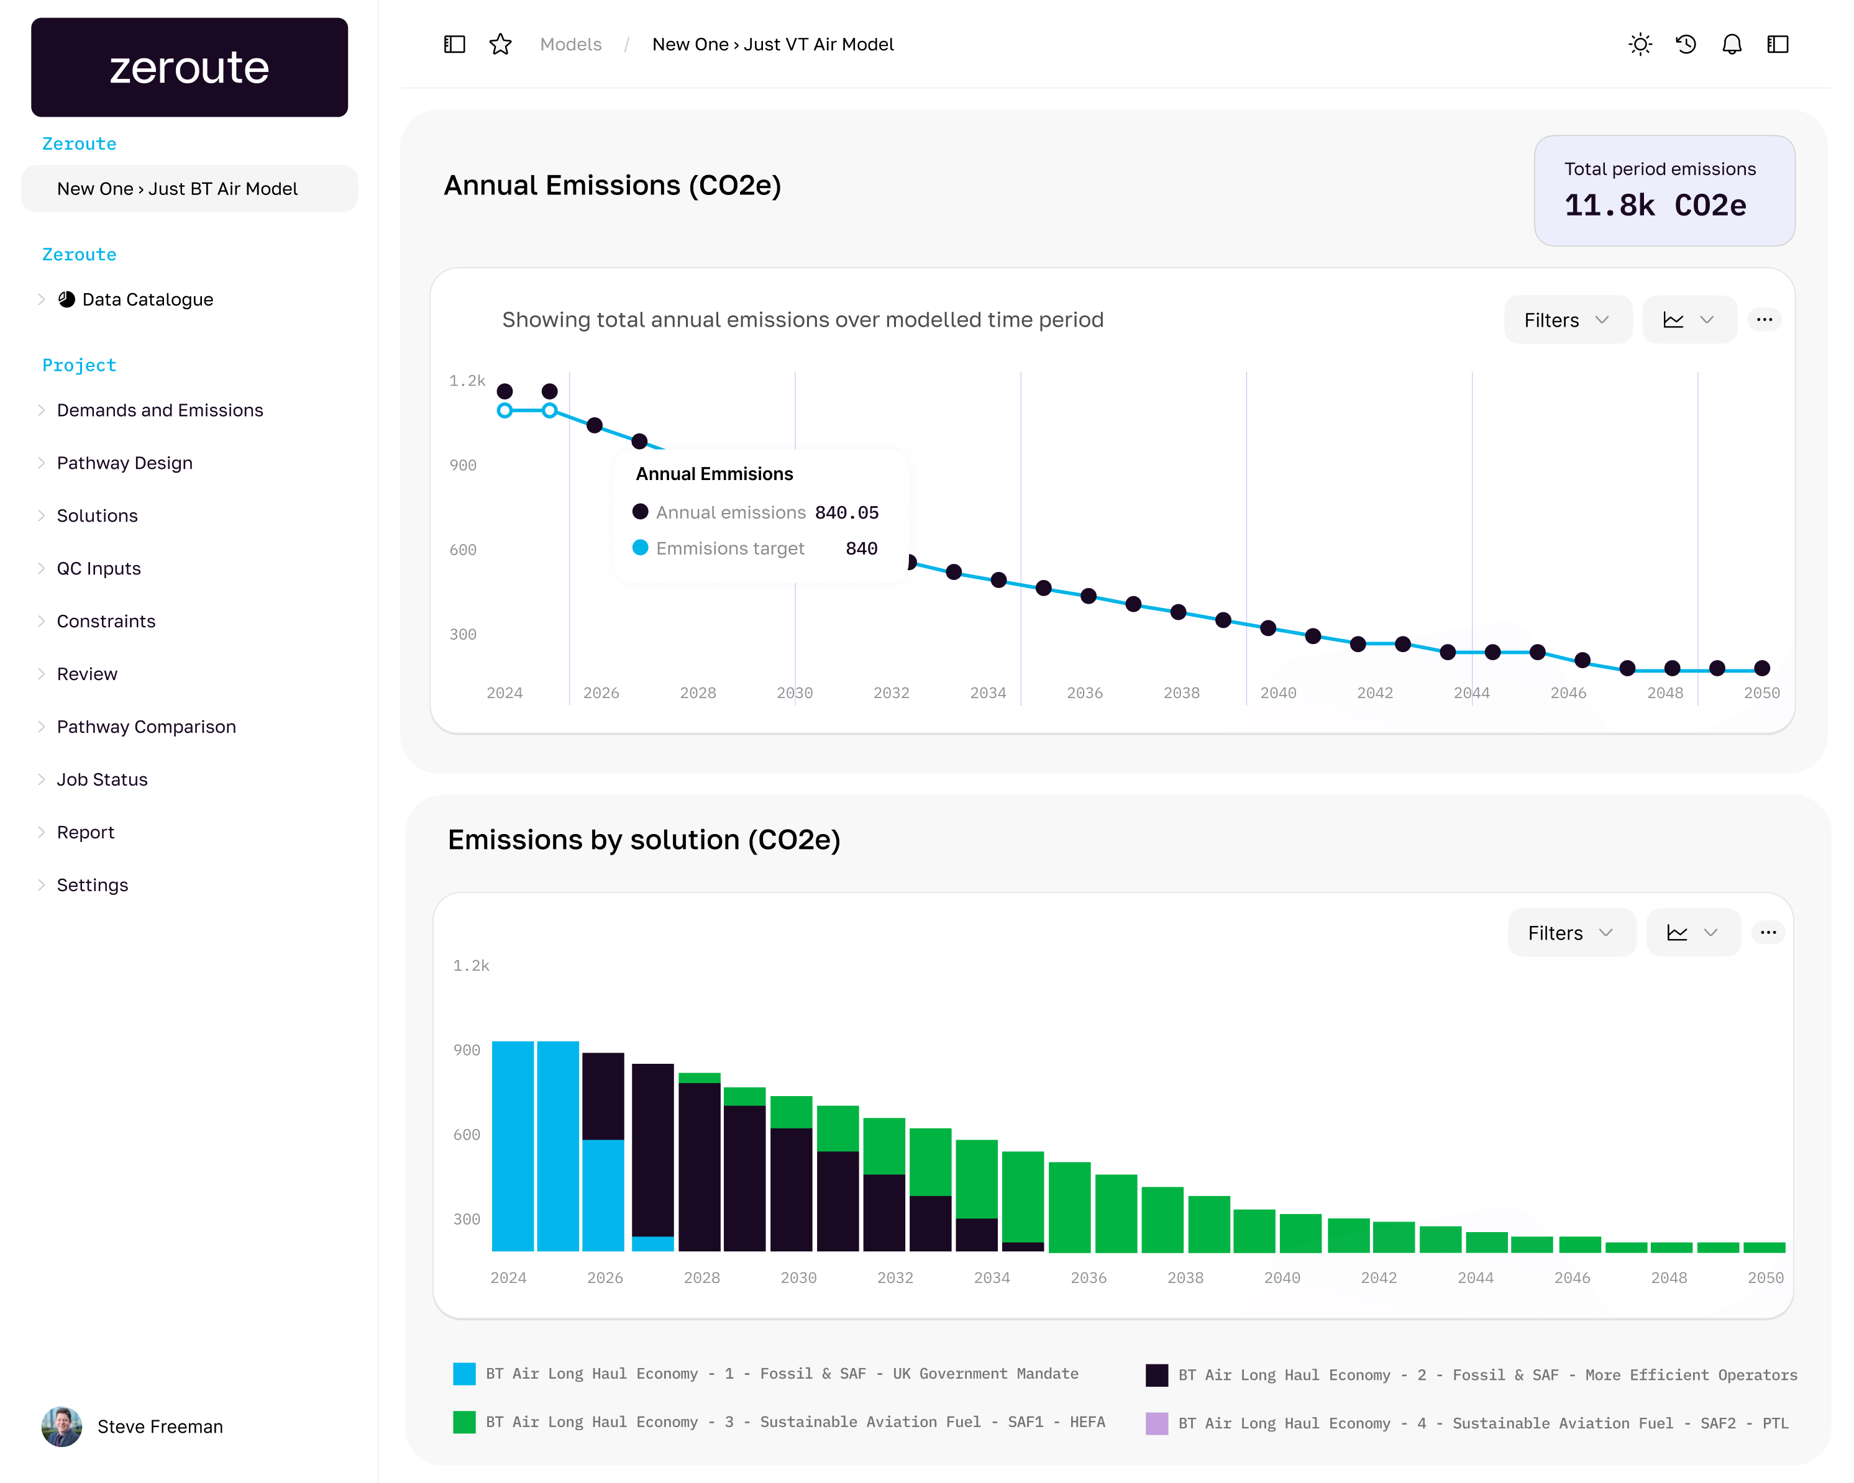Open version history with the clock icon

[1686, 44]
